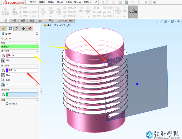Switch to the 钣金 tab

(32, 21)
